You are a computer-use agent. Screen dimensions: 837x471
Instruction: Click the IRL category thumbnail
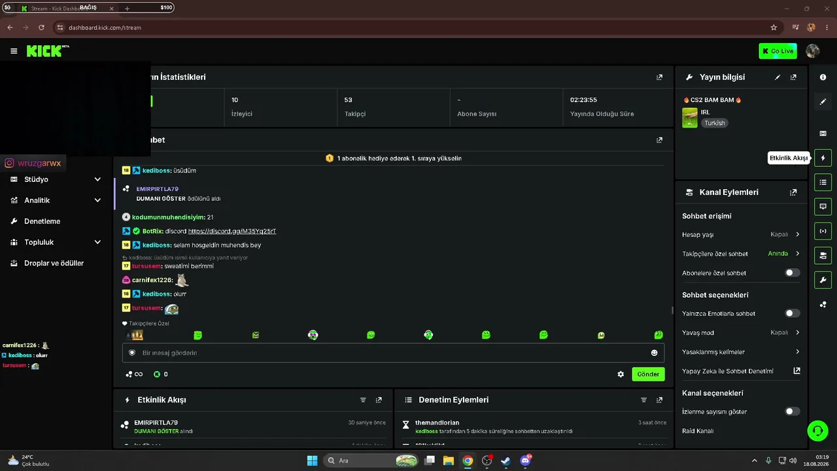[x=690, y=118]
